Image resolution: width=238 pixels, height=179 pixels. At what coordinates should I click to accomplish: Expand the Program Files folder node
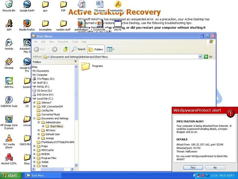coord(34,158)
